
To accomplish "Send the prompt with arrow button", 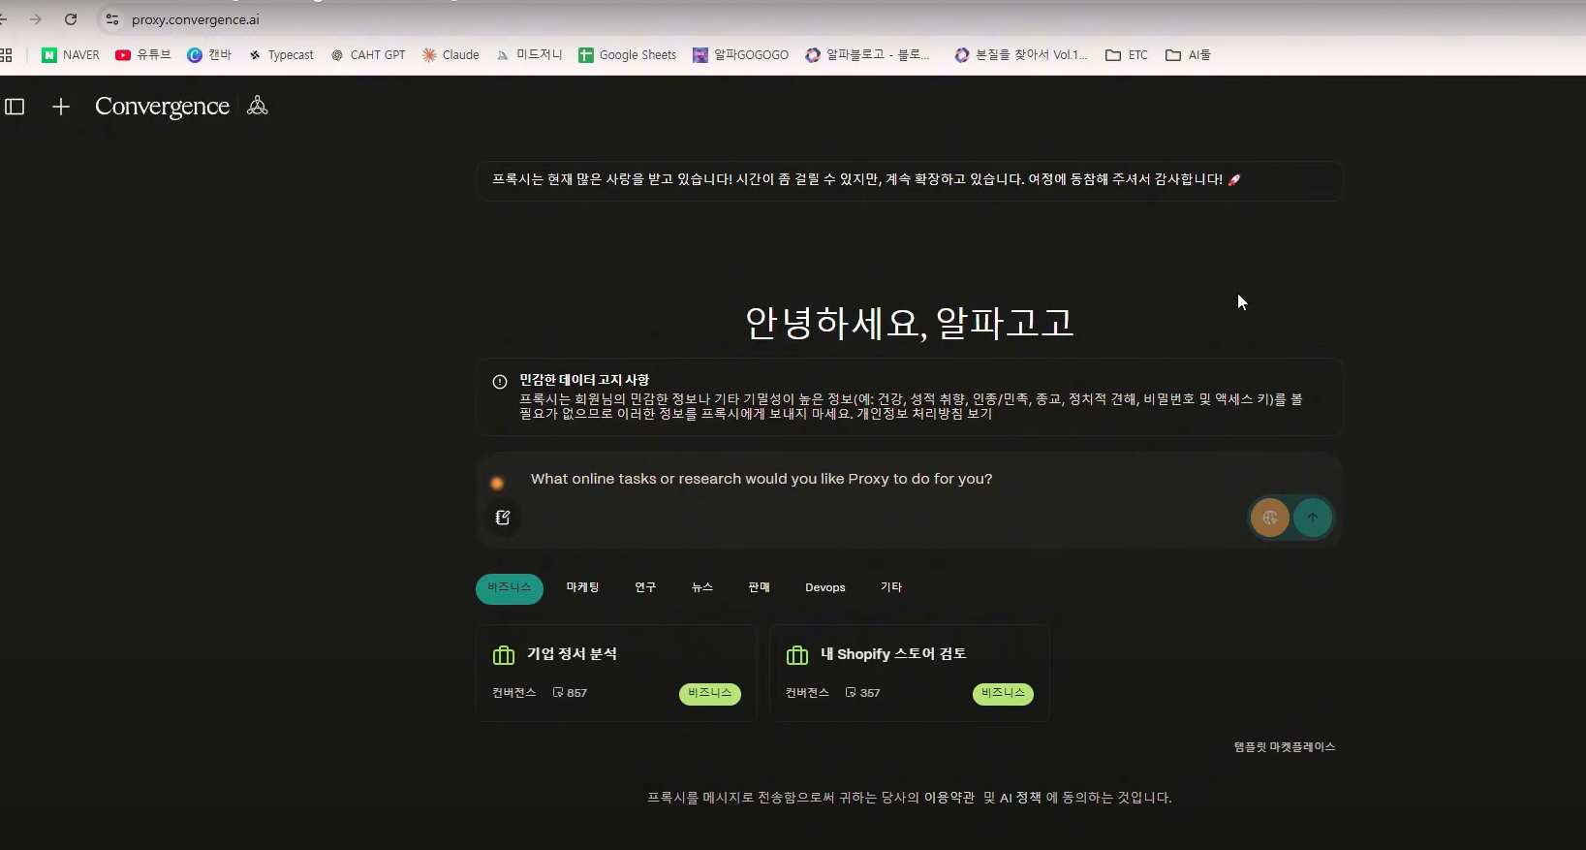I will pyautogui.click(x=1313, y=518).
